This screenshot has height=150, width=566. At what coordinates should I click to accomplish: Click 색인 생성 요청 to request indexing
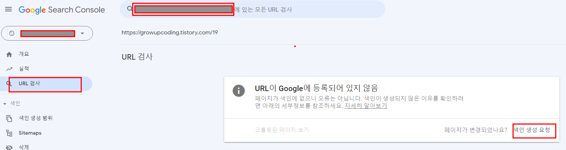tap(532, 130)
